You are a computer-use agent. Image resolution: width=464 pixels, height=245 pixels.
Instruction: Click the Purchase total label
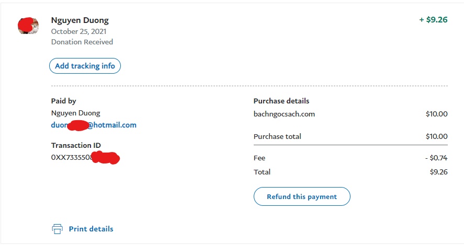pyautogui.click(x=277, y=136)
